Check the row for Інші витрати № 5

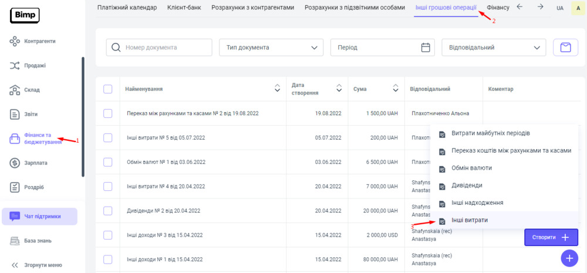(x=107, y=137)
